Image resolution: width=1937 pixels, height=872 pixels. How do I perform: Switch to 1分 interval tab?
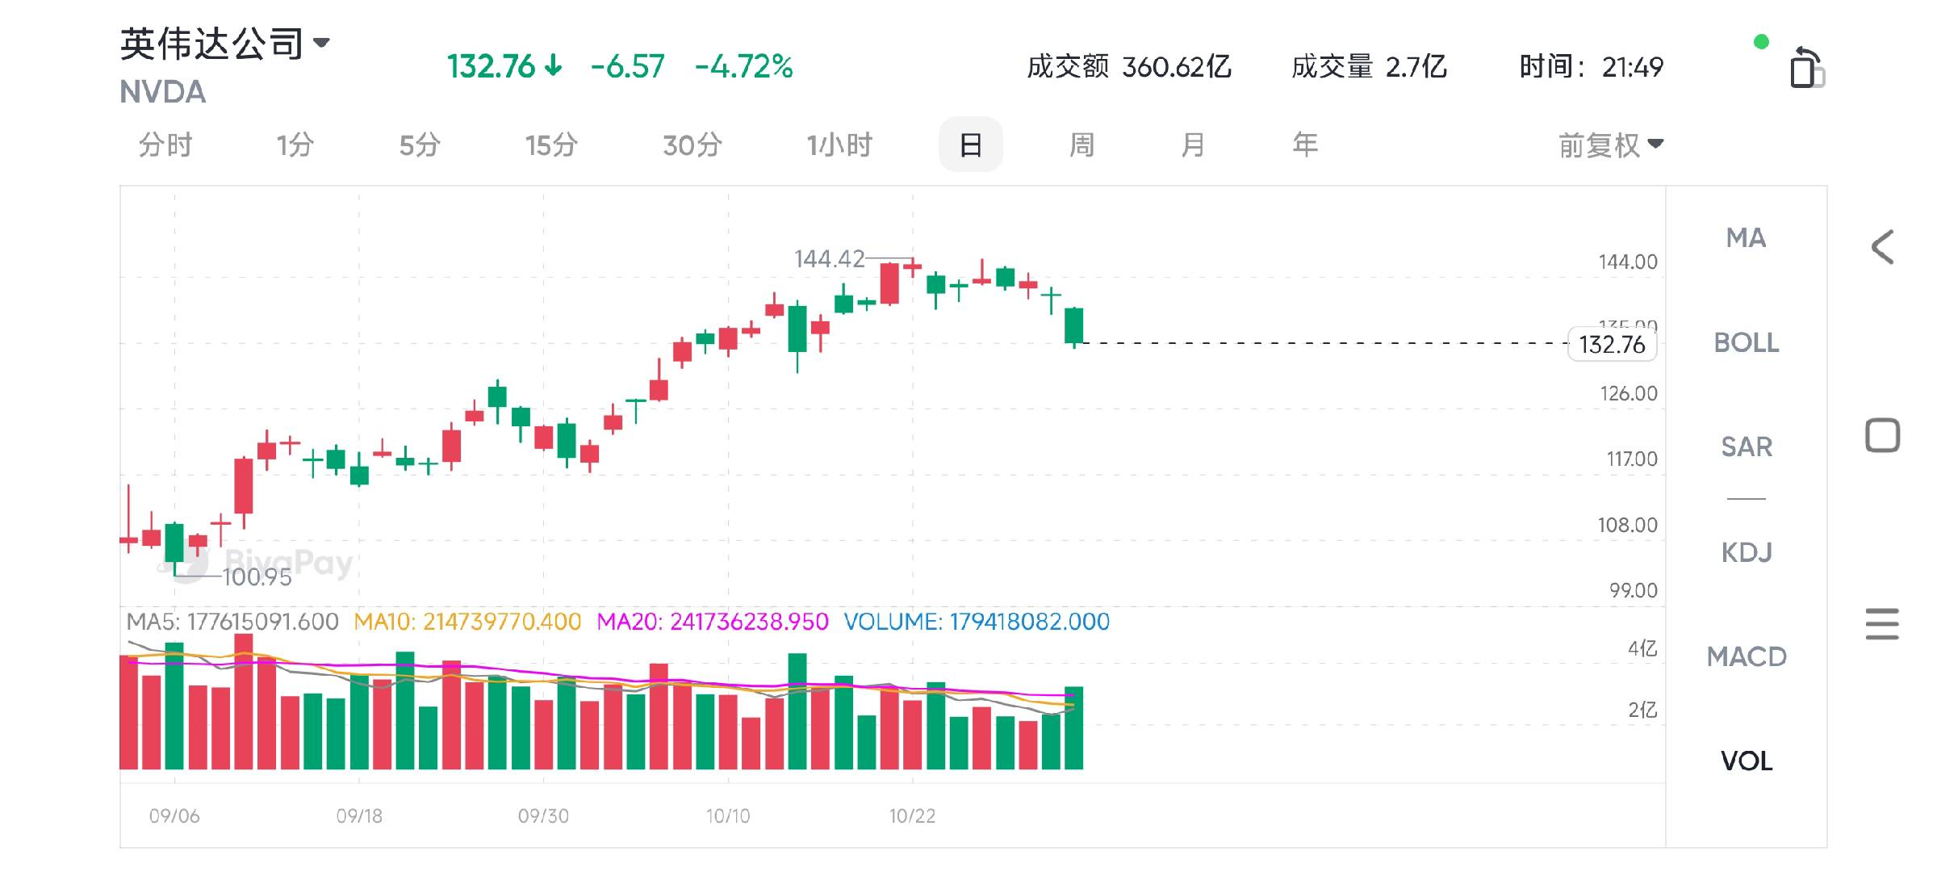coord(295,145)
